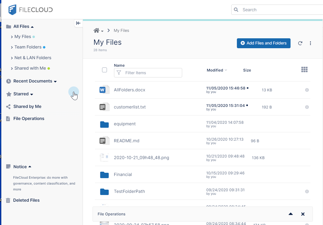This screenshot has height=225, width=323.
Task: Show info for customerlist.txt
Action: pyautogui.click(x=307, y=107)
